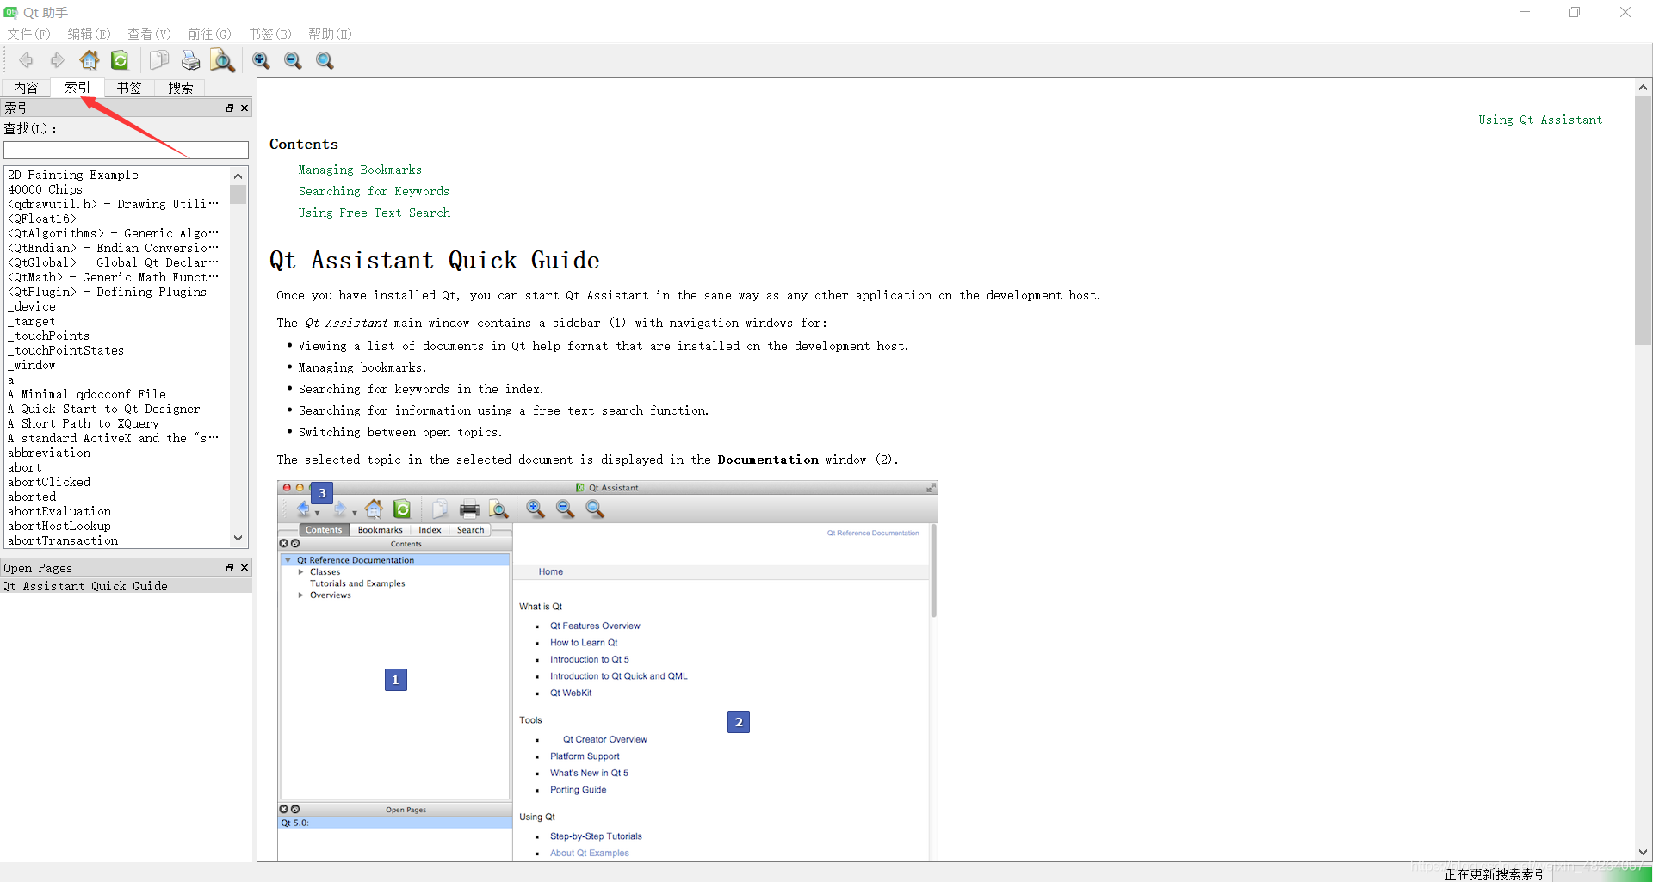Click the Zoom out icon
This screenshot has width=1653, height=882.
click(x=293, y=60)
